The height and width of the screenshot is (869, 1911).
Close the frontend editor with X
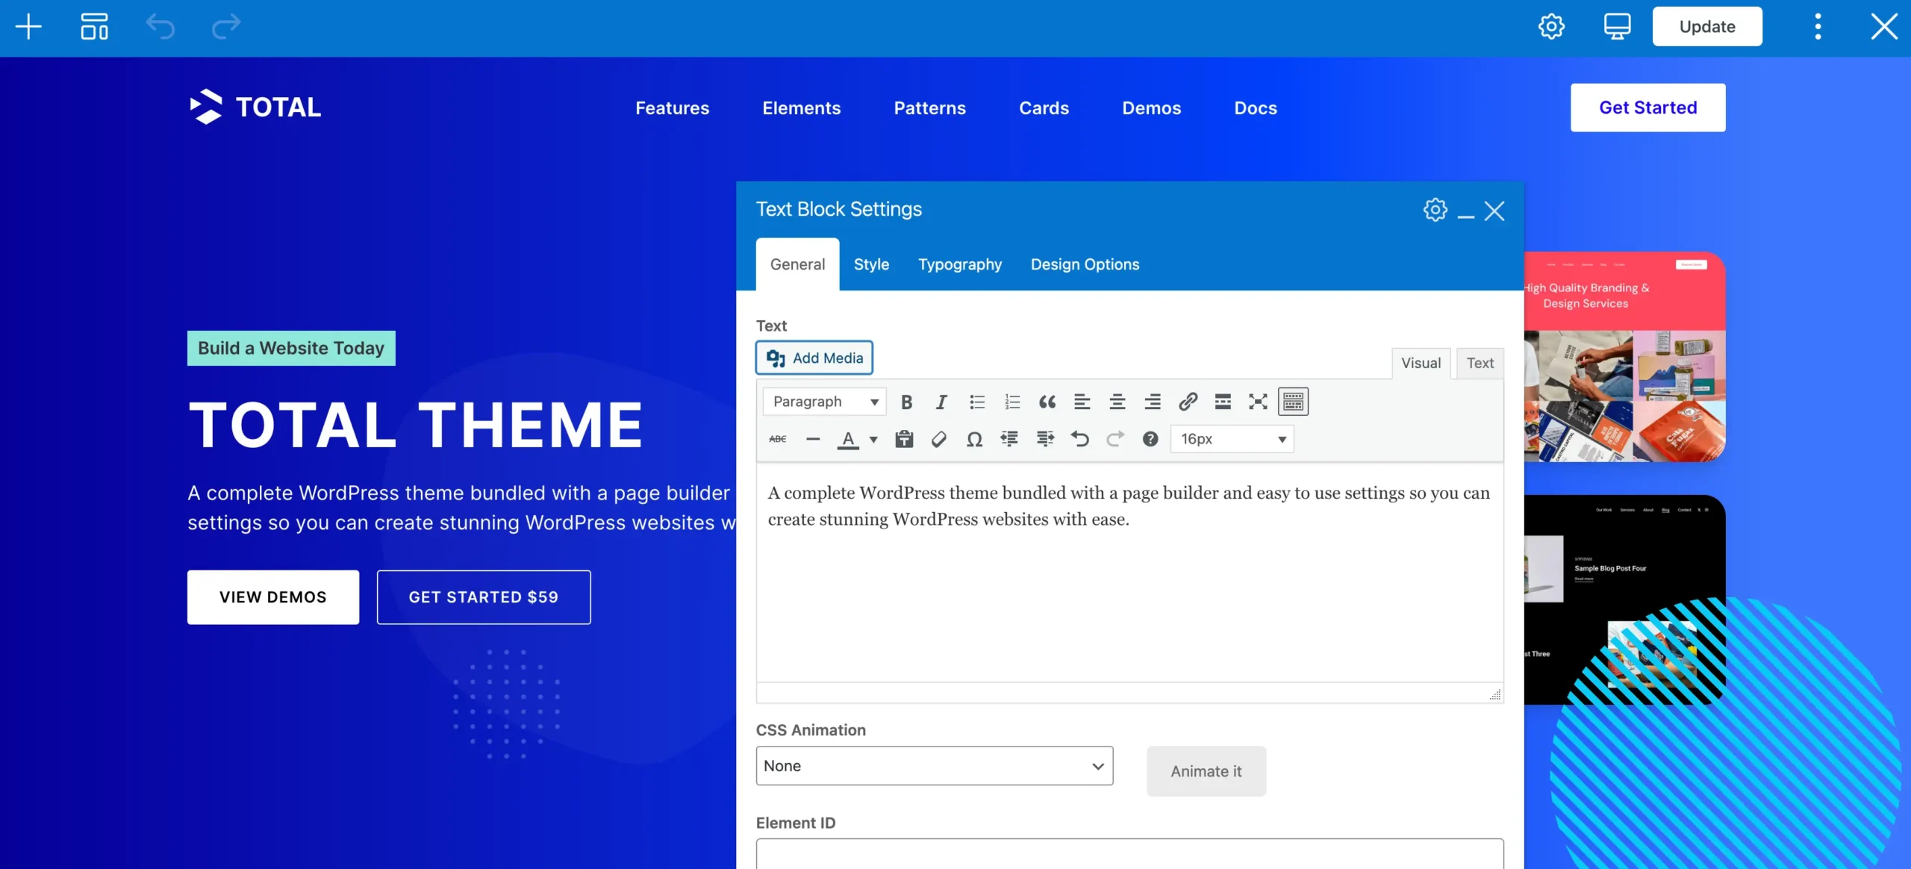1884,27
